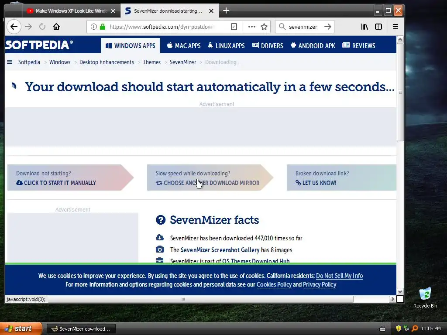The image size is (447, 335).
Task: Click the camera icon beside Screenshot Gallery
Action: point(160,250)
